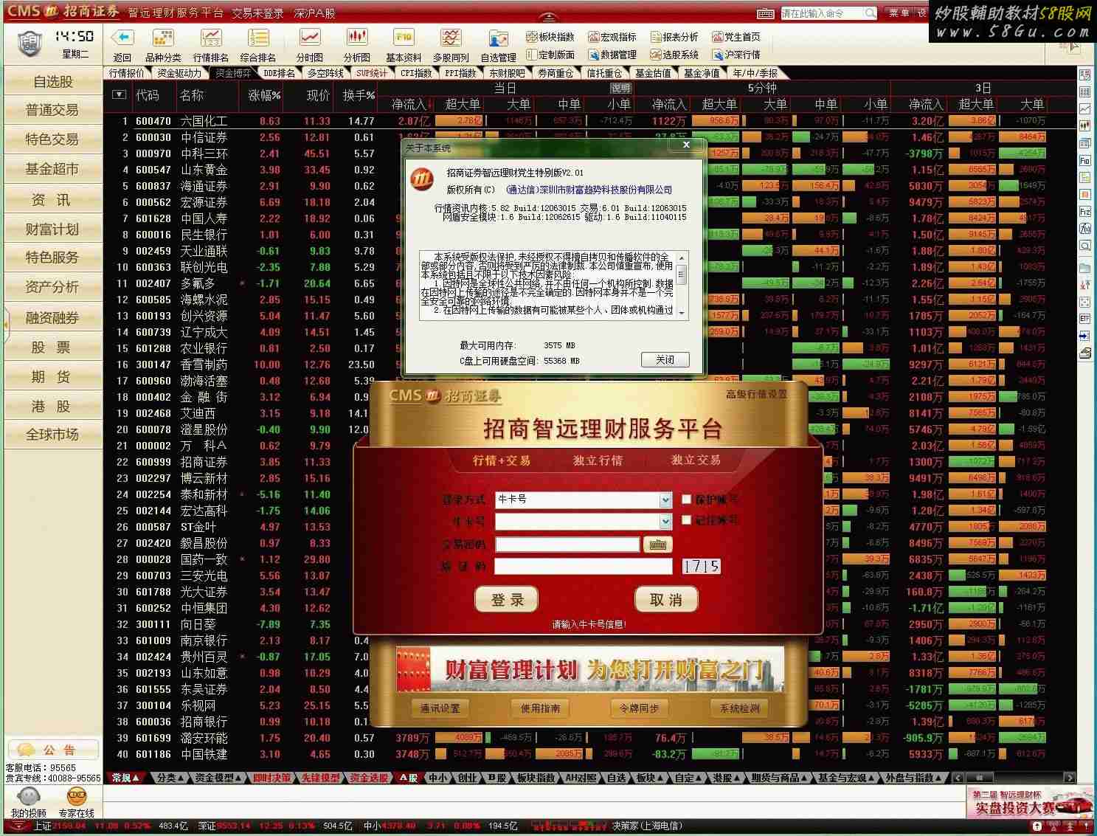Image resolution: width=1097 pixels, height=836 pixels.
Task: Open 宏观指标 toolbar item
Action: [x=612, y=37]
